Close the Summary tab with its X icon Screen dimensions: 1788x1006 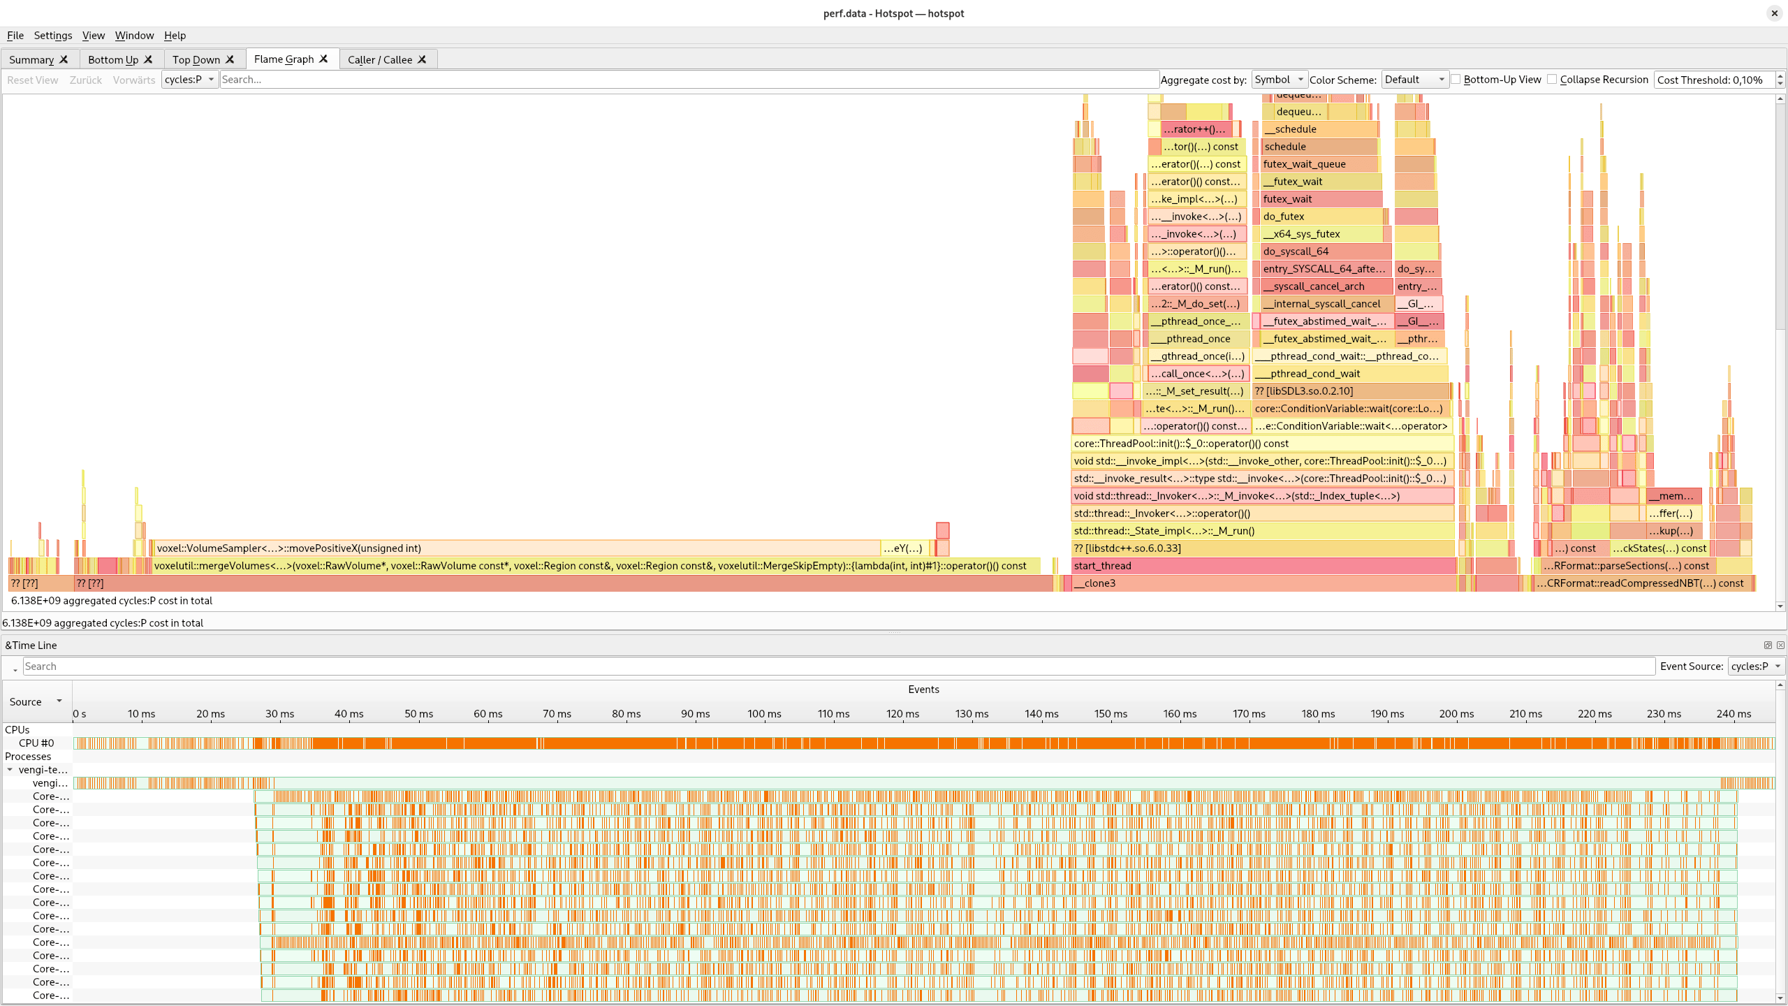click(x=64, y=59)
